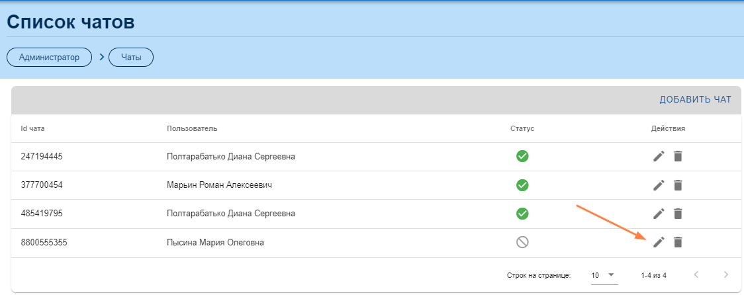This screenshot has width=744, height=295.
Task: Select the row with Пысина Мария Олеговна
Action: 215,243
